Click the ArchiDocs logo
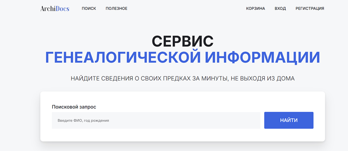This screenshot has height=151, width=348. point(55,8)
